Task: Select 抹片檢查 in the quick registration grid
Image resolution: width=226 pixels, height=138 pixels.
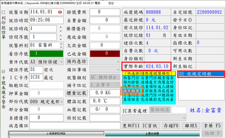Action: click(x=131, y=91)
